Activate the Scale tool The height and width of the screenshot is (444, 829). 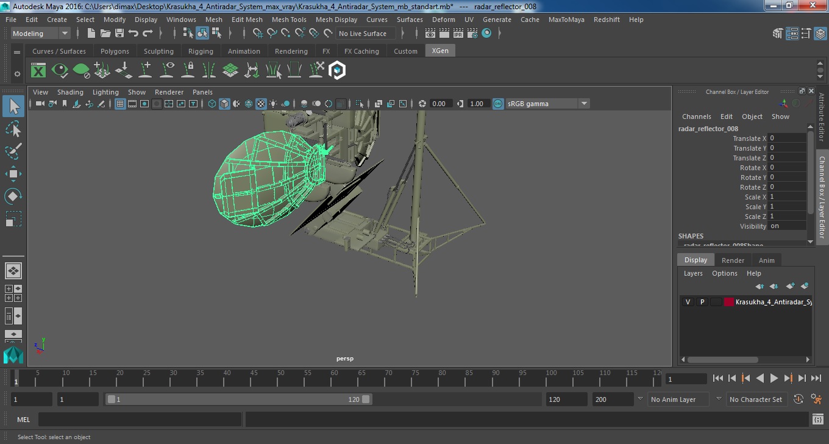tap(13, 219)
